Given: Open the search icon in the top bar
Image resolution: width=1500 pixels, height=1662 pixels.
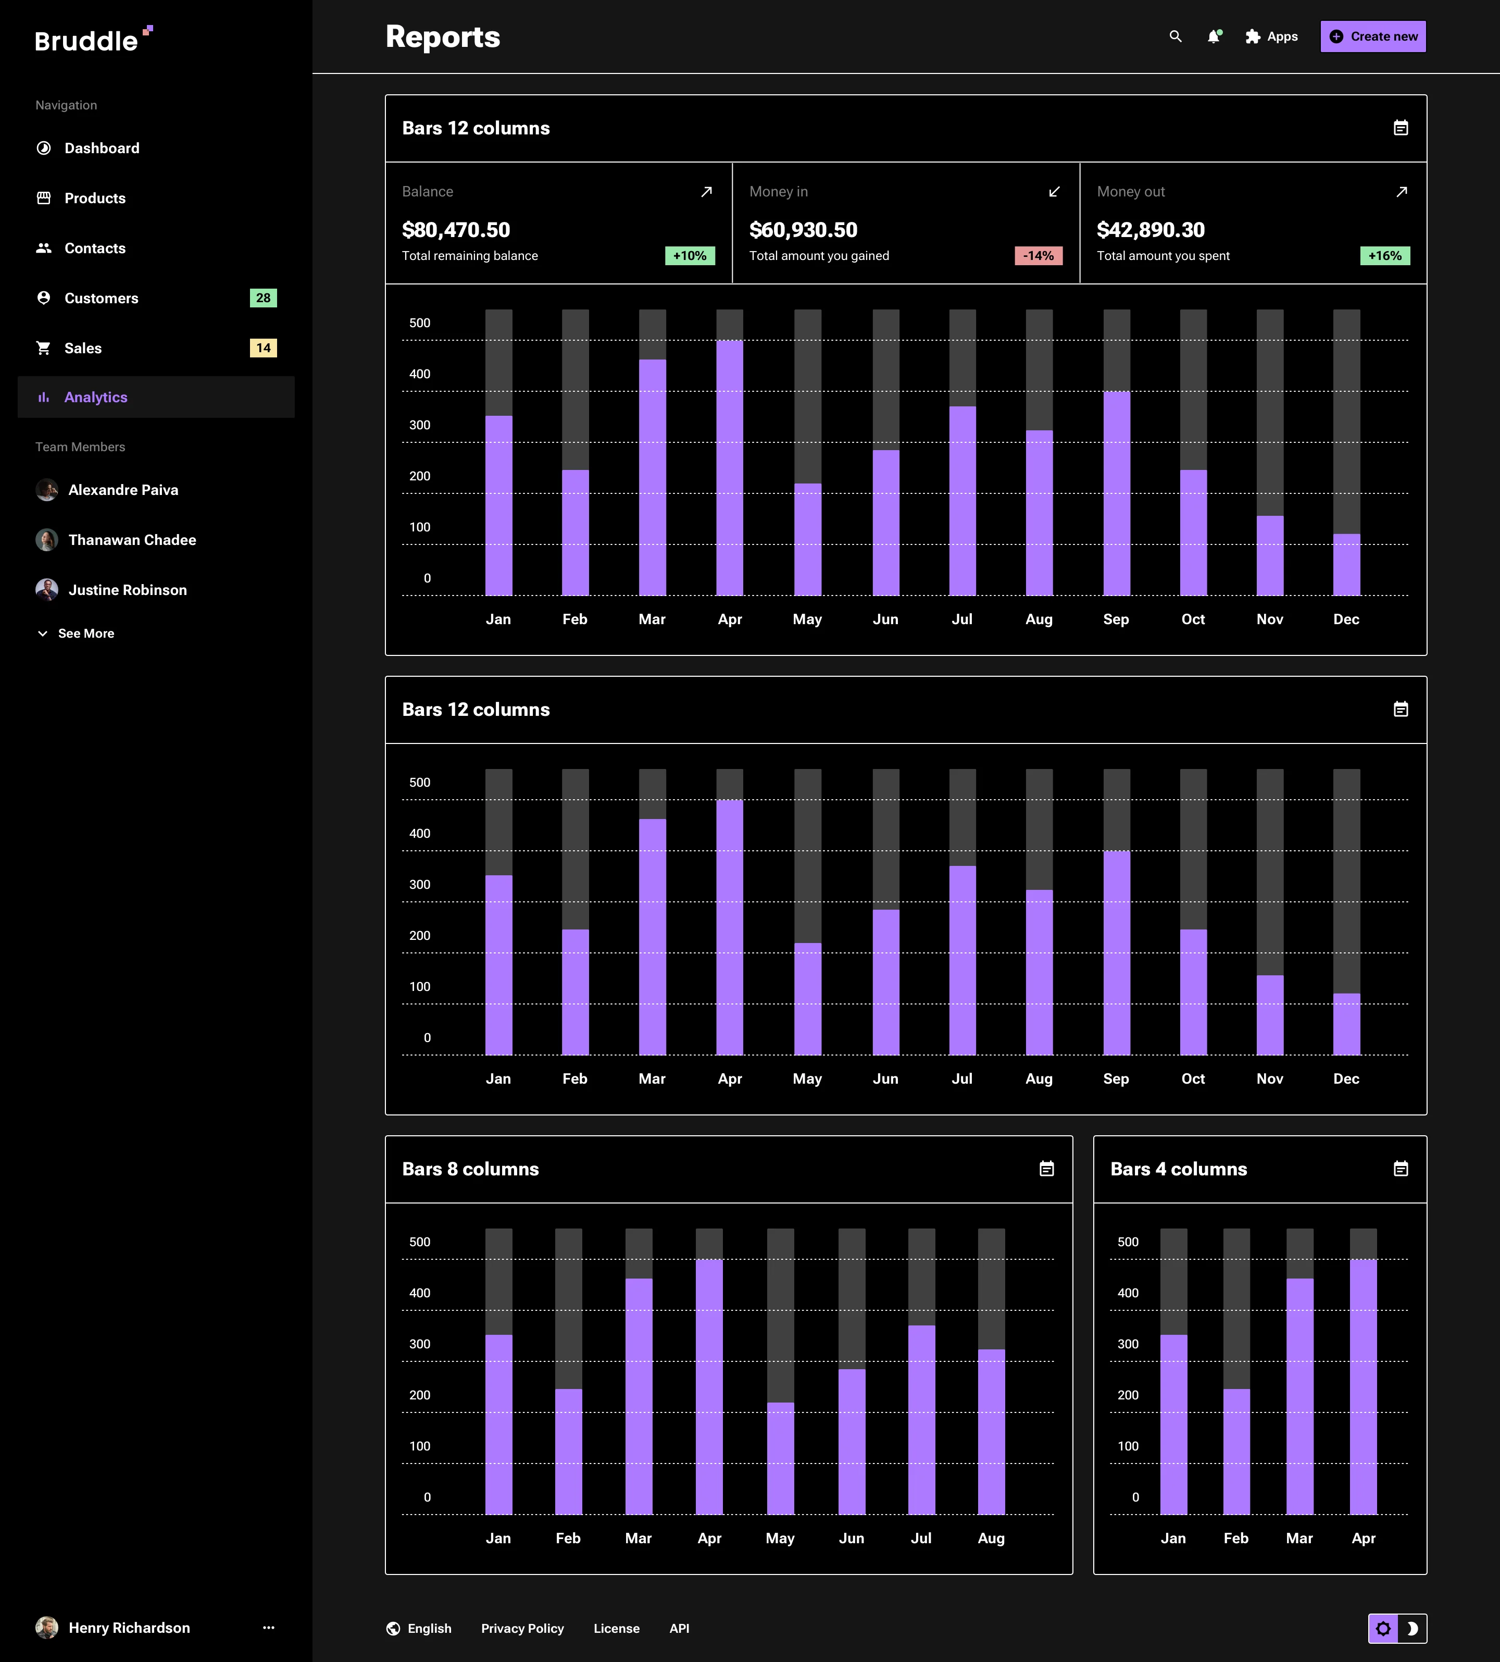Looking at the screenshot, I should coord(1174,36).
